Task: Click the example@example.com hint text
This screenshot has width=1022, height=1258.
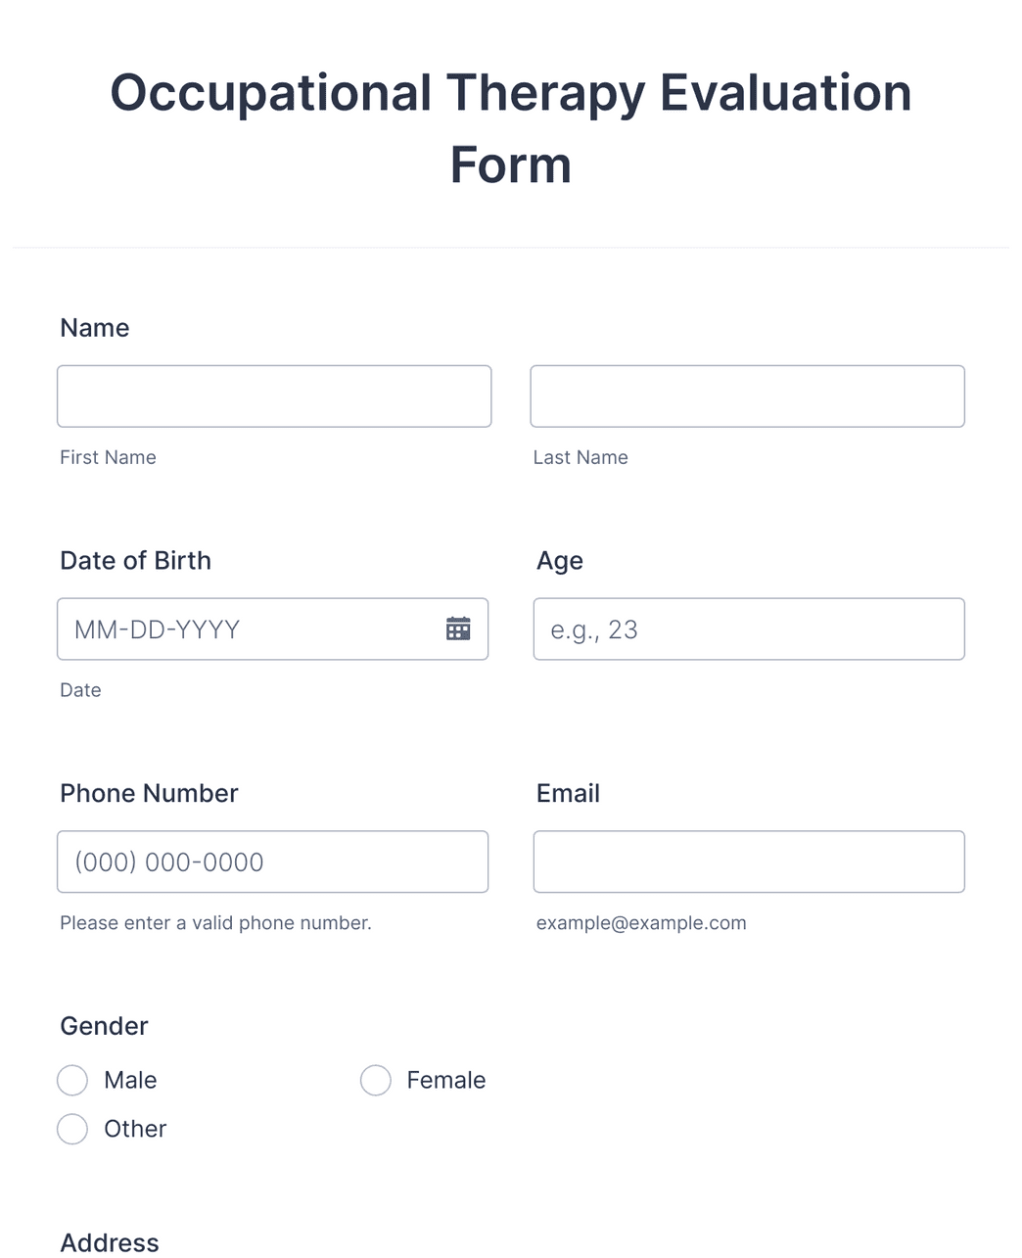Action: tap(641, 923)
